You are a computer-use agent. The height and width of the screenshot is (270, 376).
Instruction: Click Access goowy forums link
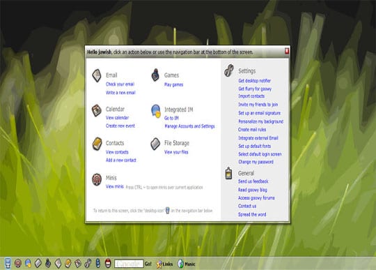click(x=256, y=198)
